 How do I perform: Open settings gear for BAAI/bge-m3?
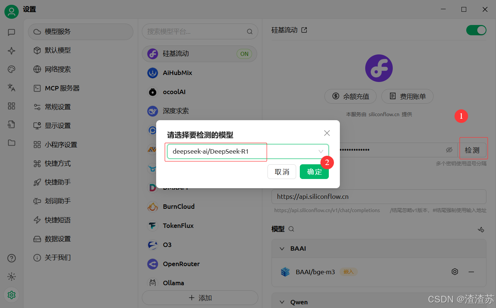(x=455, y=272)
